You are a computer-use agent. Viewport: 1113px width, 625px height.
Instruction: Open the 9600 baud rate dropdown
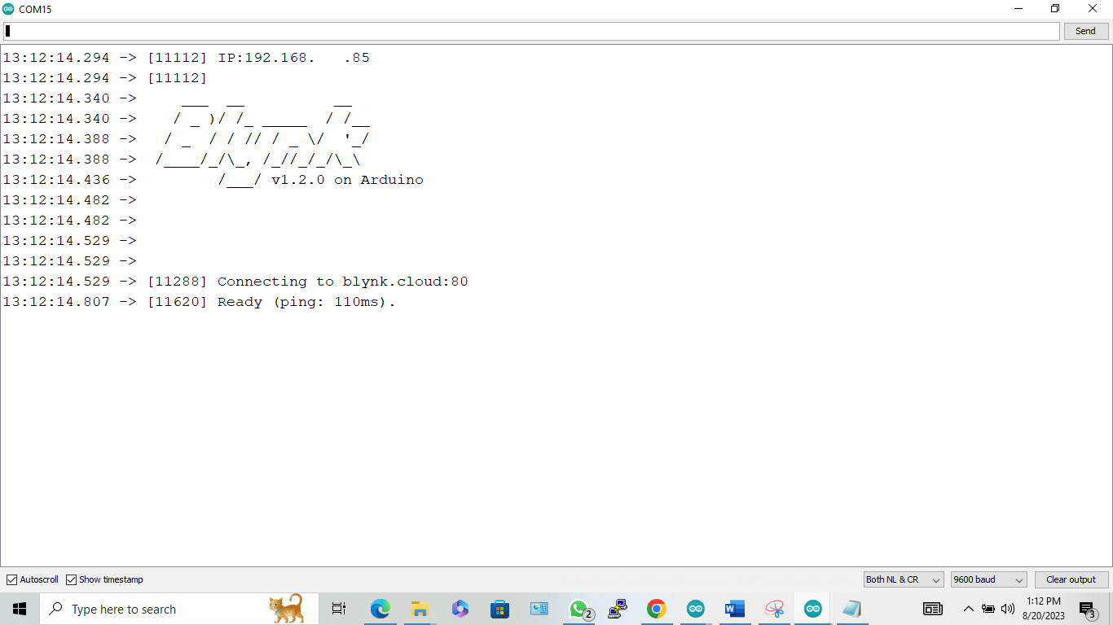pos(989,579)
